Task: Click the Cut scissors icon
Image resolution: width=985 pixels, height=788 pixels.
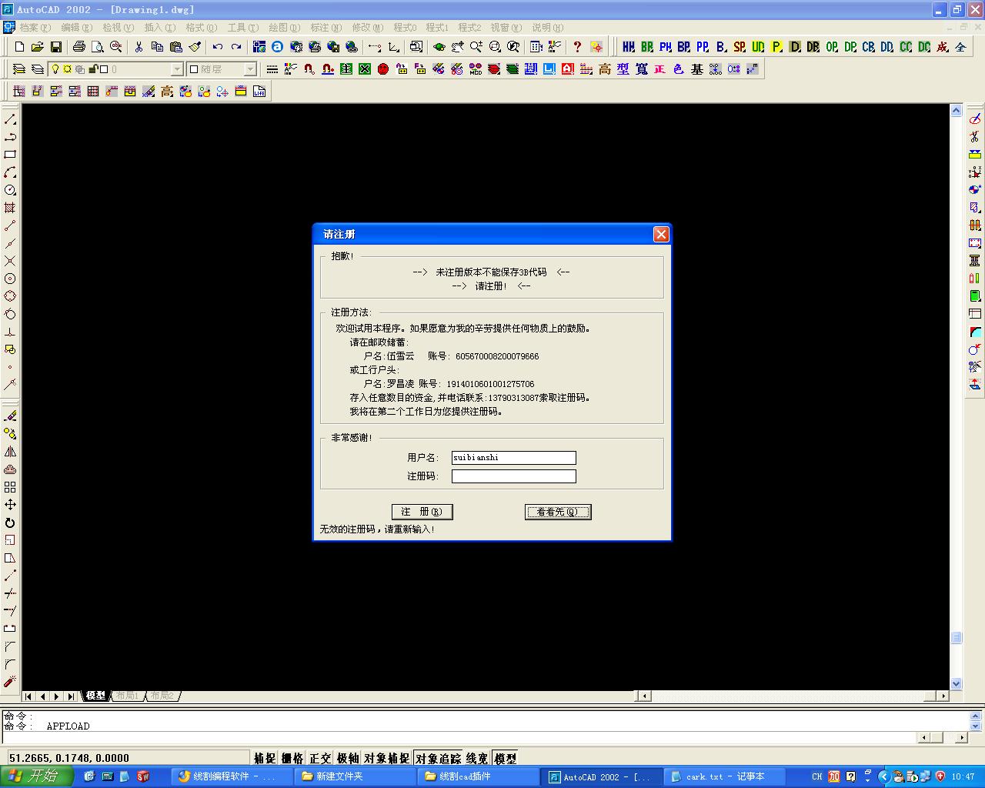Action: point(139,47)
